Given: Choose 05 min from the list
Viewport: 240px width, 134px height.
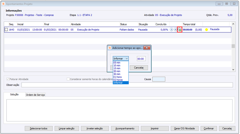Looking at the screenshot, I should (121, 63).
